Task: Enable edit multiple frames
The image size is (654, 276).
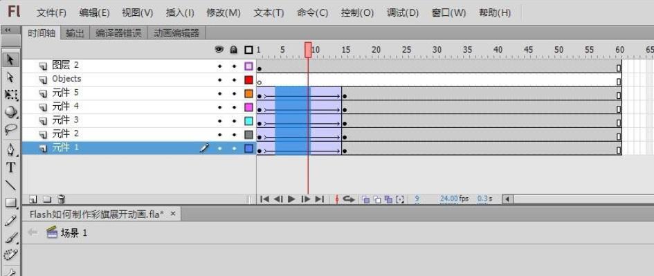Action: [388, 200]
